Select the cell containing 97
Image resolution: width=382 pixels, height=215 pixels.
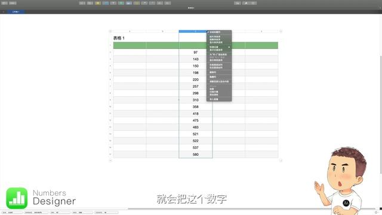[196, 53]
